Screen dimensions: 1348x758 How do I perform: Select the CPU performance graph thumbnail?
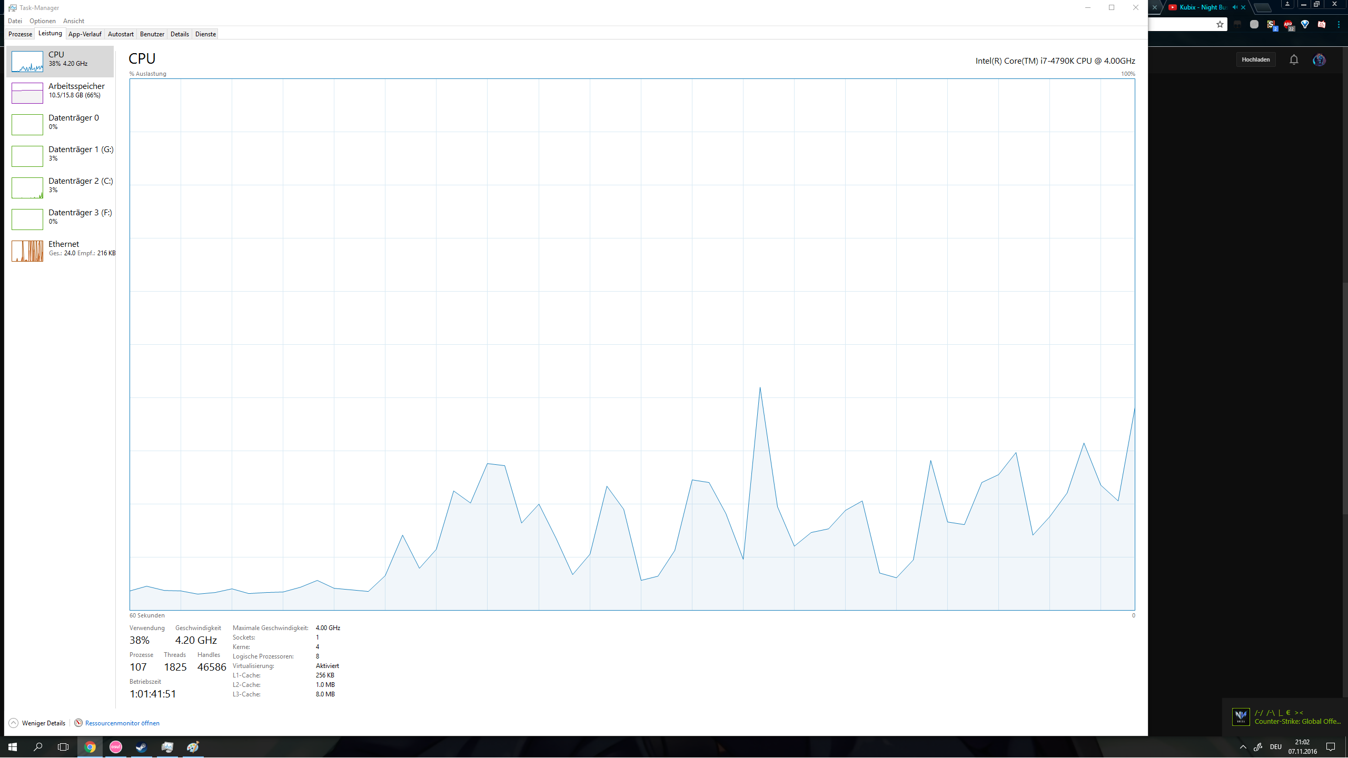click(27, 62)
